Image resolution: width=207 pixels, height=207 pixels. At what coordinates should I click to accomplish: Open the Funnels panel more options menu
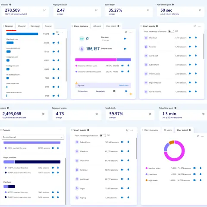pyautogui.click(x=61, y=130)
